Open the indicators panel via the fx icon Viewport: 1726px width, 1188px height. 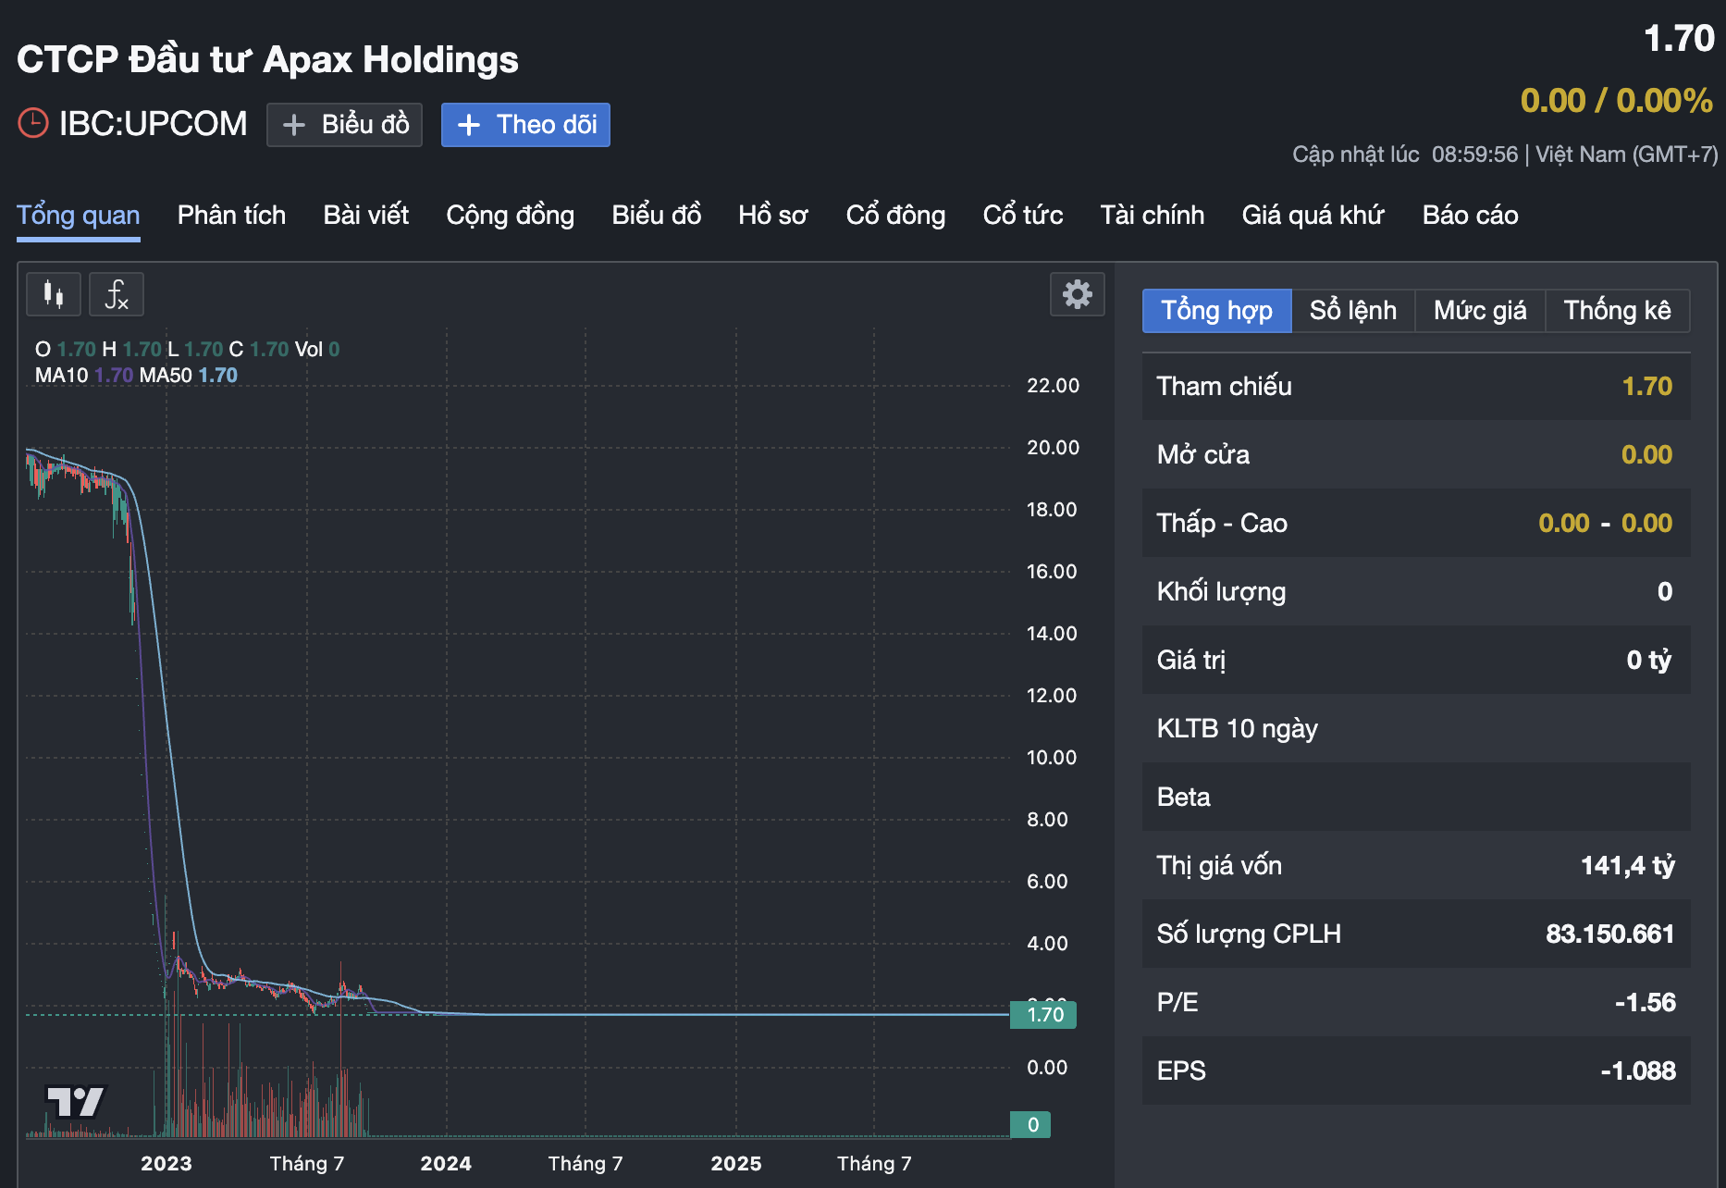116,293
